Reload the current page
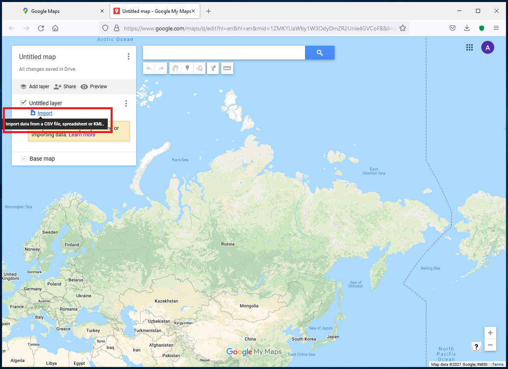The height and width of the screenshot is (369, 508). (x=41, y=28)
